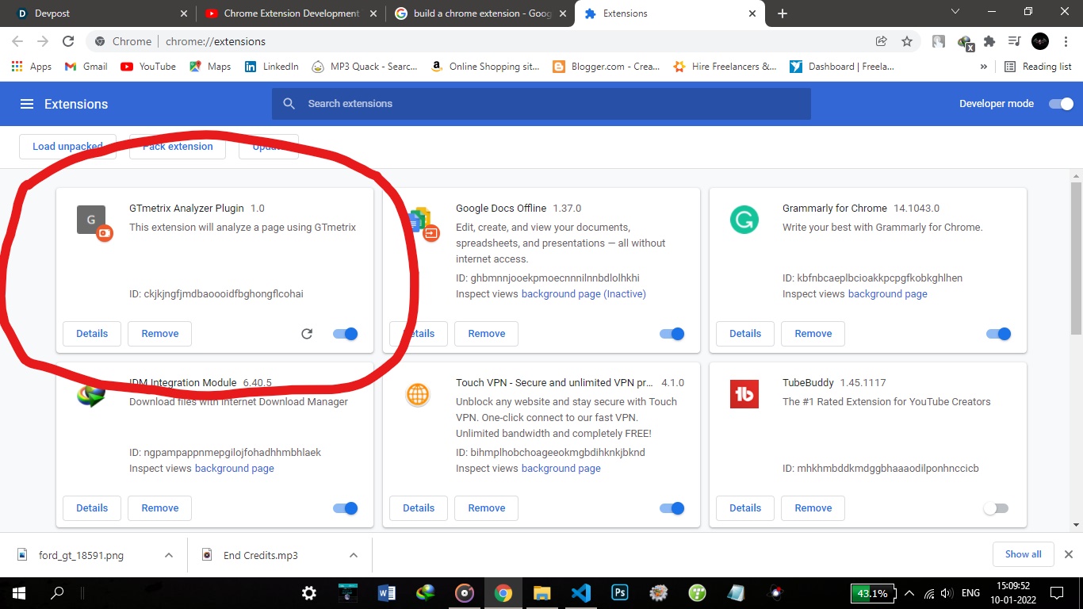
Task: Disable the IDM Integration Module extension
Action: [x=346, y=508]
